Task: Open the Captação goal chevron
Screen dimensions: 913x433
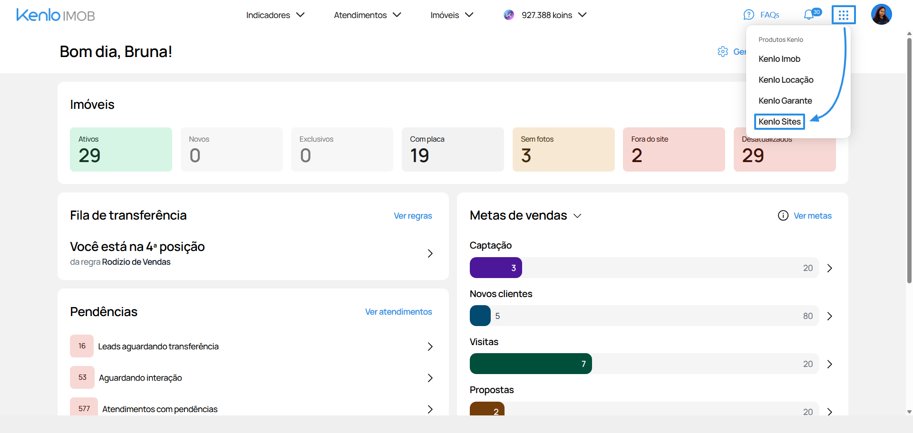Action: 830,268
